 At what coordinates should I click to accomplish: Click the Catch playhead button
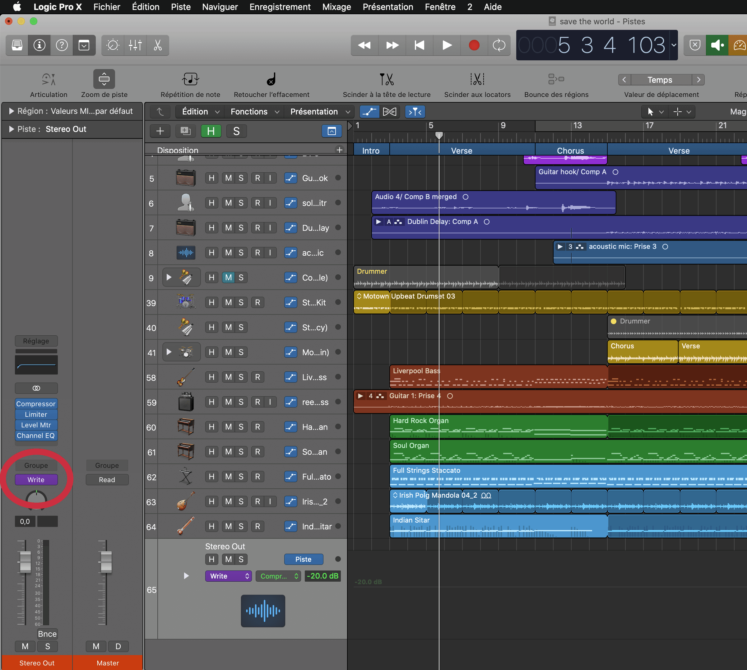pos(415,112)
